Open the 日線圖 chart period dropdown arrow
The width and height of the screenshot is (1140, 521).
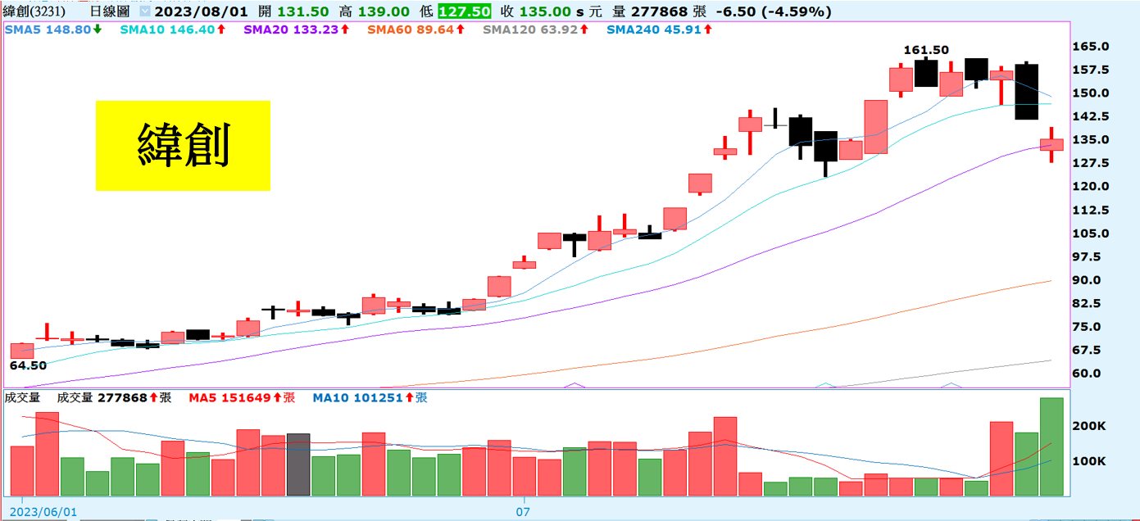(145, 12)
